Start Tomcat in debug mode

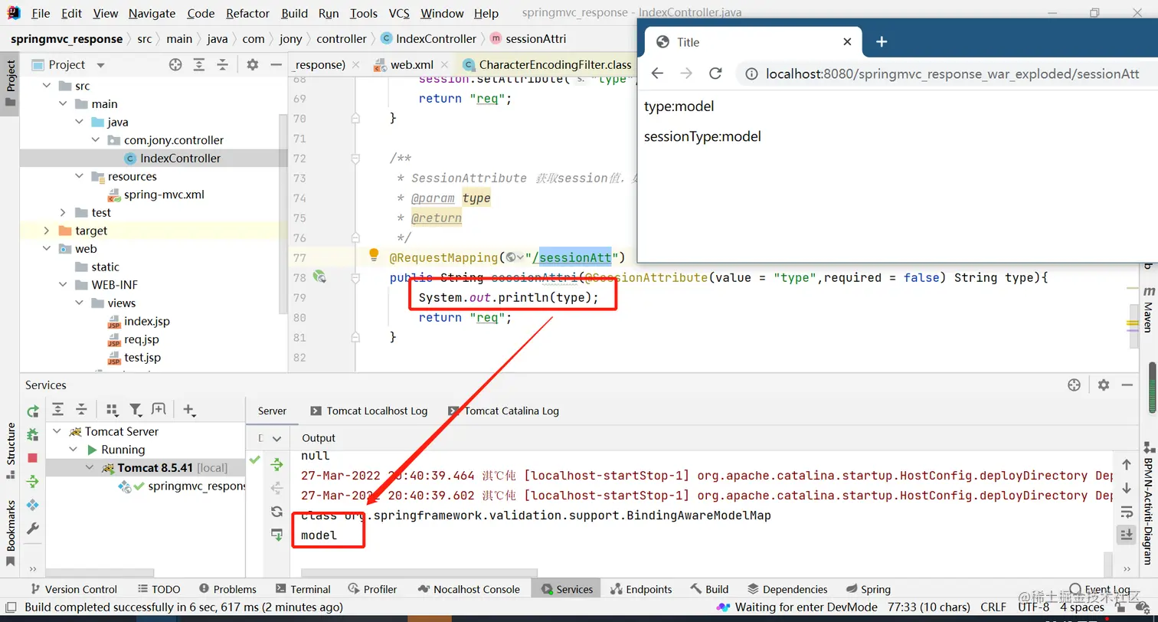click(x=32, y=434)
